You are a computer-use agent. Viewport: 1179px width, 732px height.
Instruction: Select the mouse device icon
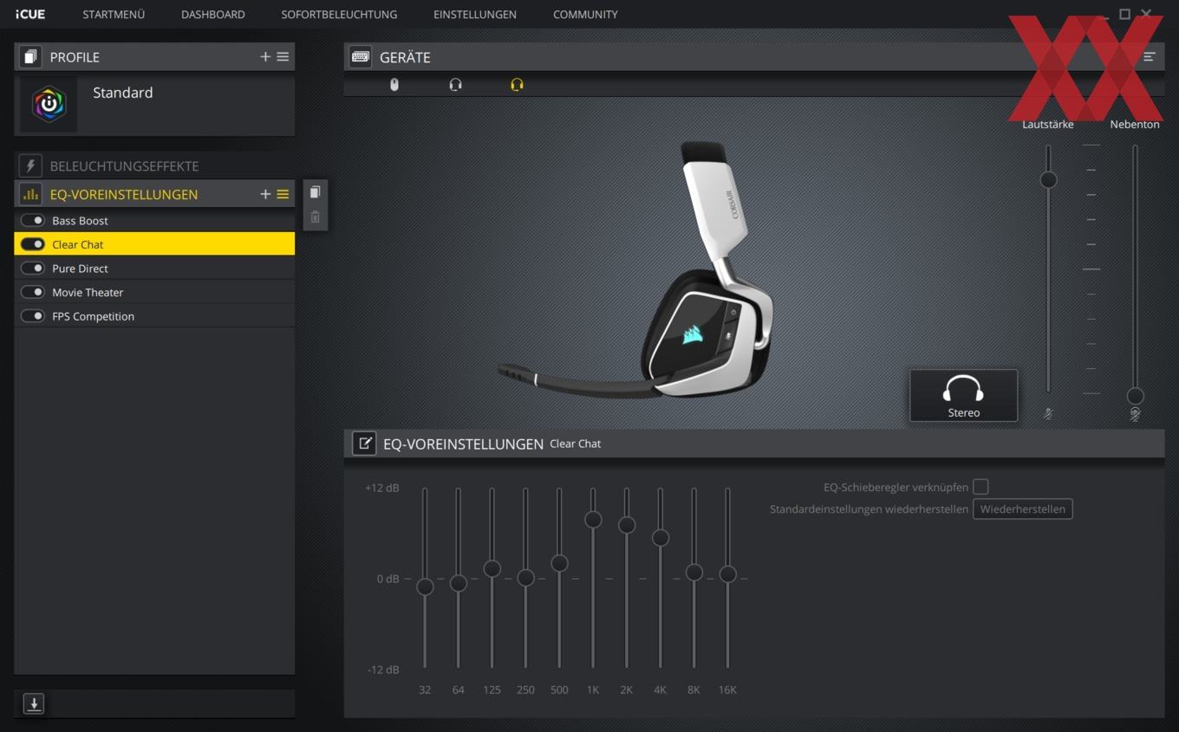(x=394, y=84)
